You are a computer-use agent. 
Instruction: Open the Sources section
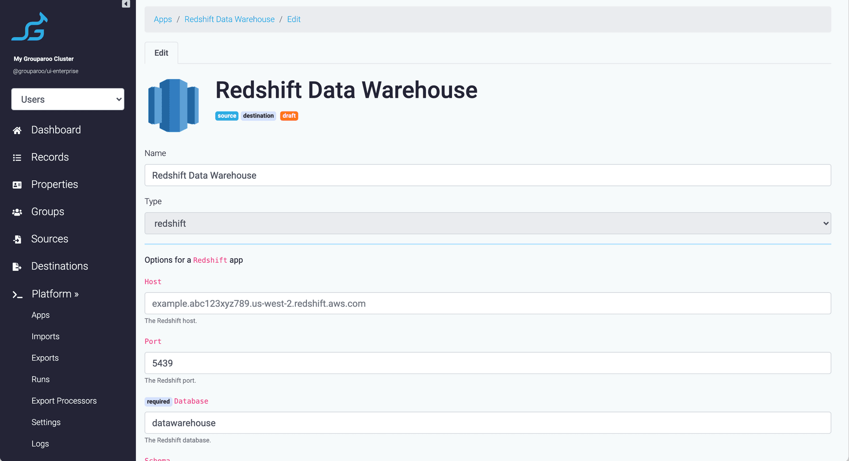pyautogui.click(x=50, y=239)
